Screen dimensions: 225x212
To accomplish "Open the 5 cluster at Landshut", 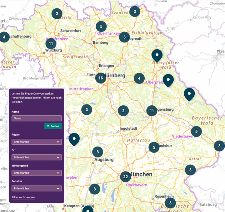I will coord(154,147).
